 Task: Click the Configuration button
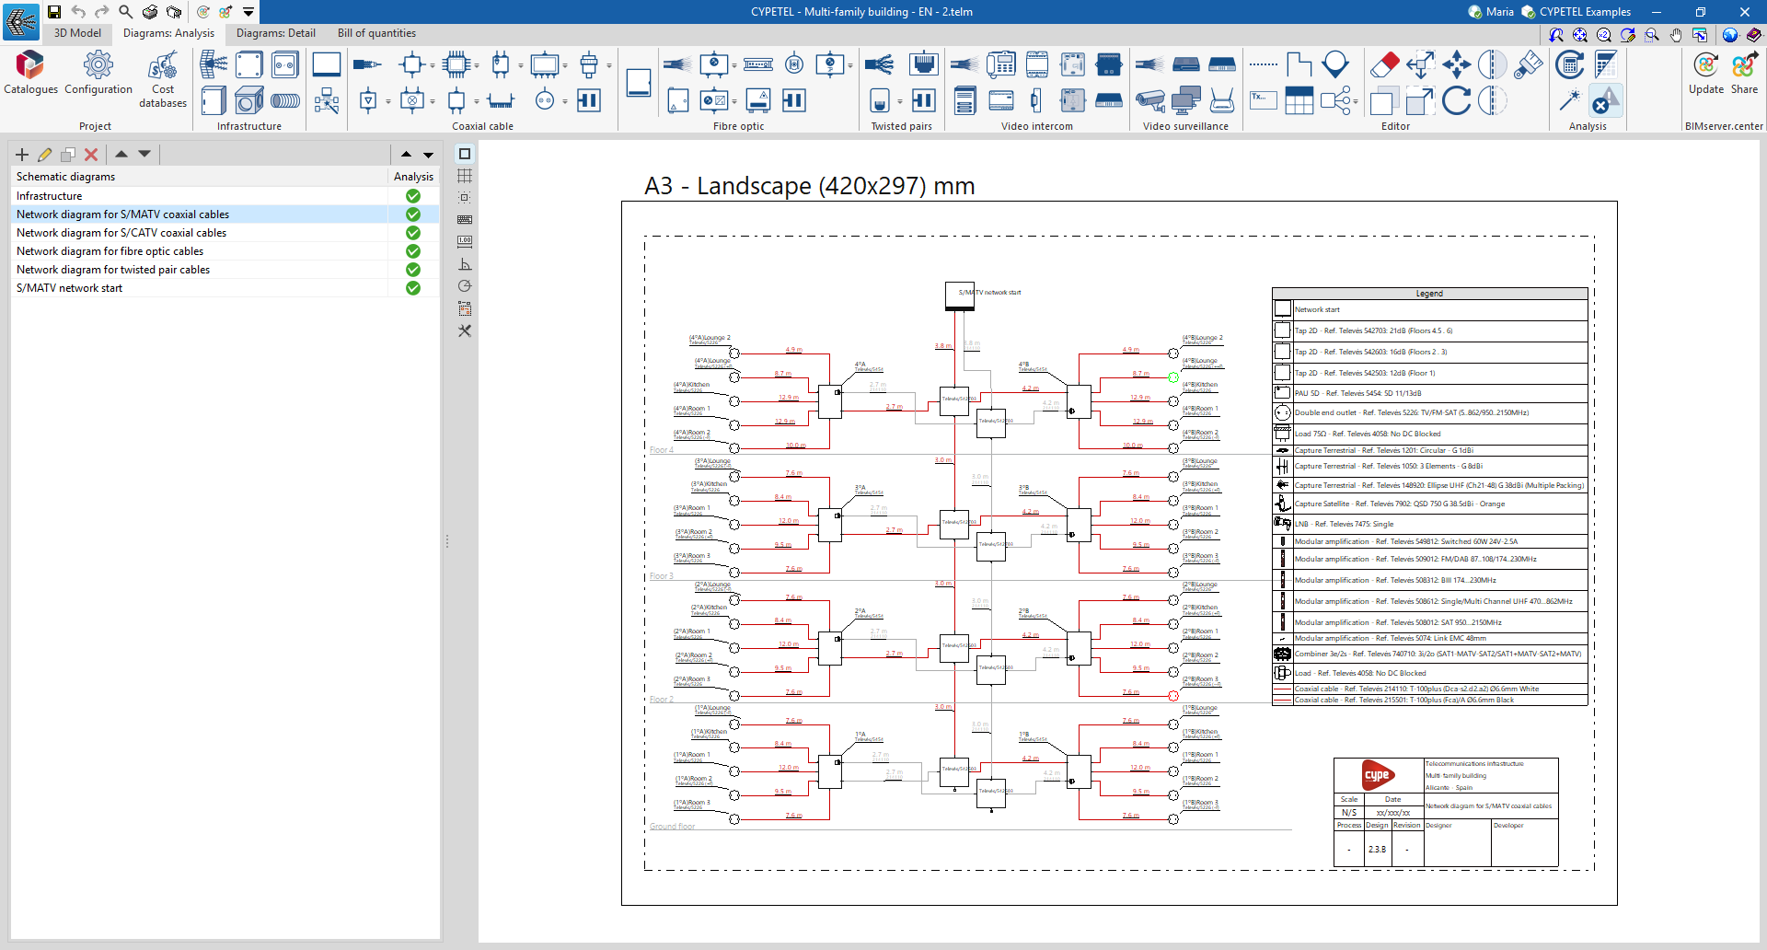tap(98, 73)
